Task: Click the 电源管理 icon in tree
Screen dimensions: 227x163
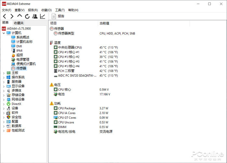Action: click(x=13, y=60)
